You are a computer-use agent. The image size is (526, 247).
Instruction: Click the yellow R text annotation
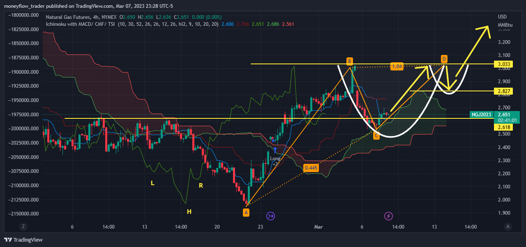click(x=201, y=186)
